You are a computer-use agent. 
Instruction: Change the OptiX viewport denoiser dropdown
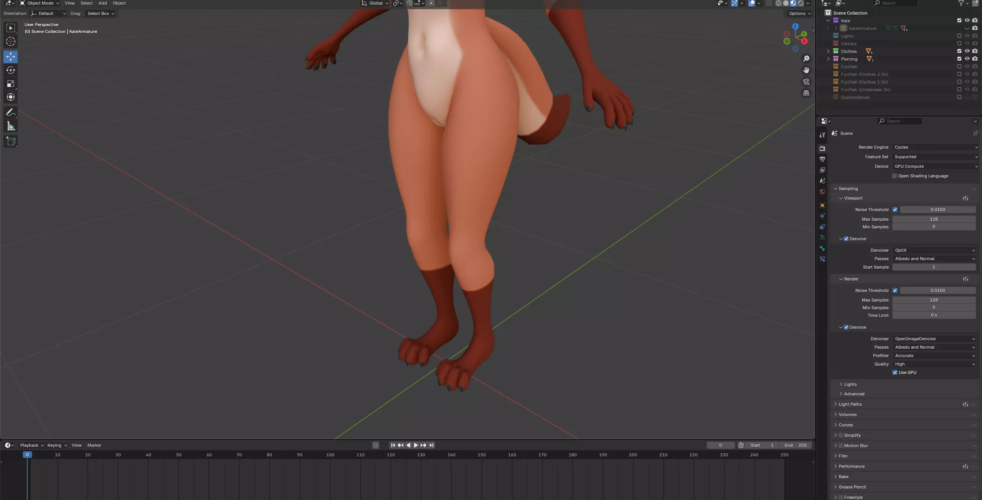(x=934, y=250)
